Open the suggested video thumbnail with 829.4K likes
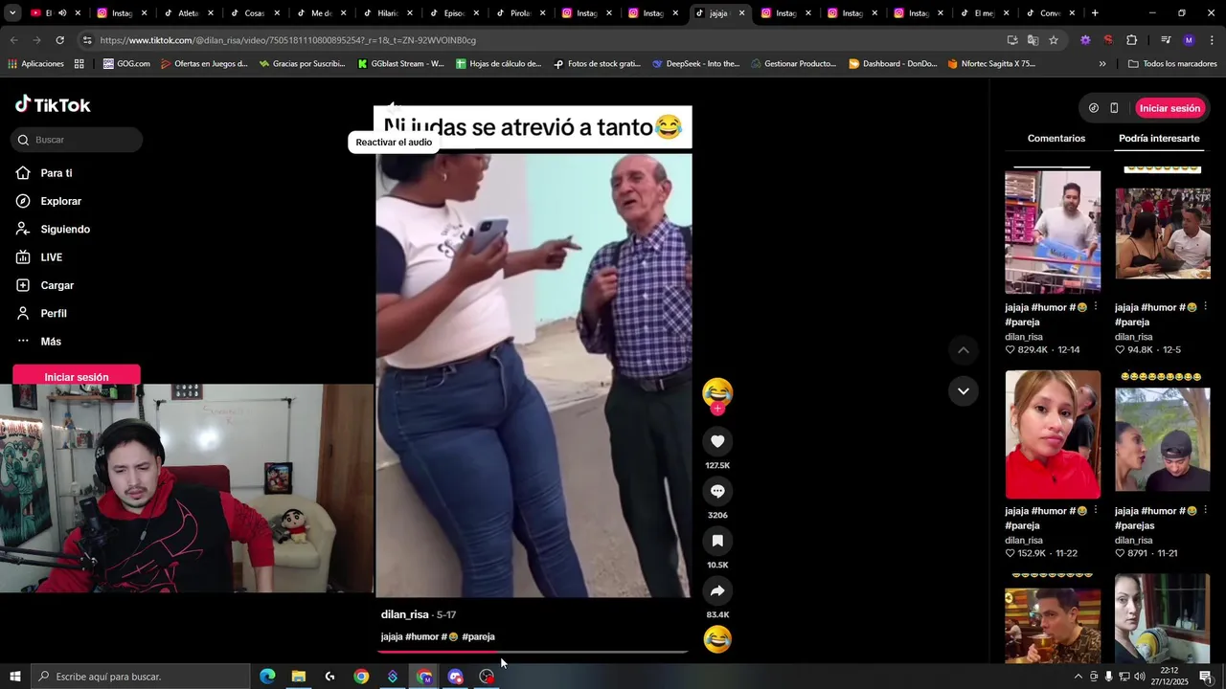Image resolution: width=1226 pixels, height=689 pixels. click(x=1053, y=232)
